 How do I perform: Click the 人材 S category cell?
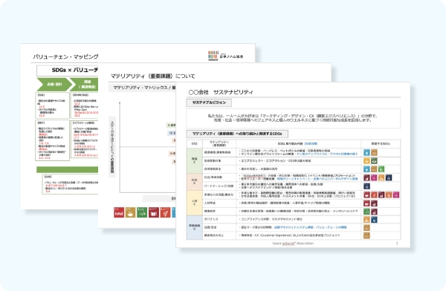pyautogui.click(x=195, y=203)
